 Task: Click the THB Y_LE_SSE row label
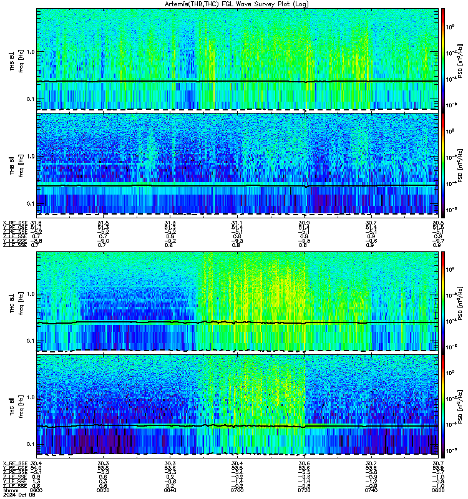[15, 241]
